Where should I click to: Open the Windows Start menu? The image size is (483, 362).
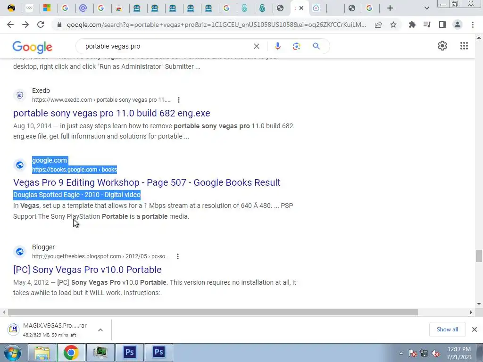tap(12, 353)
